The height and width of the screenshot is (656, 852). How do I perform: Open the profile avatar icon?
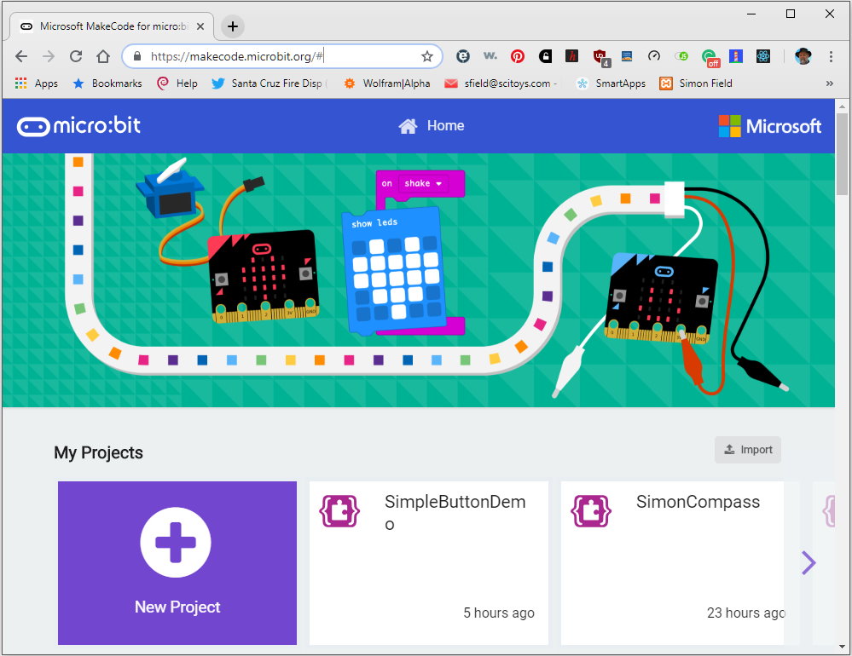[x=803, y=56]
